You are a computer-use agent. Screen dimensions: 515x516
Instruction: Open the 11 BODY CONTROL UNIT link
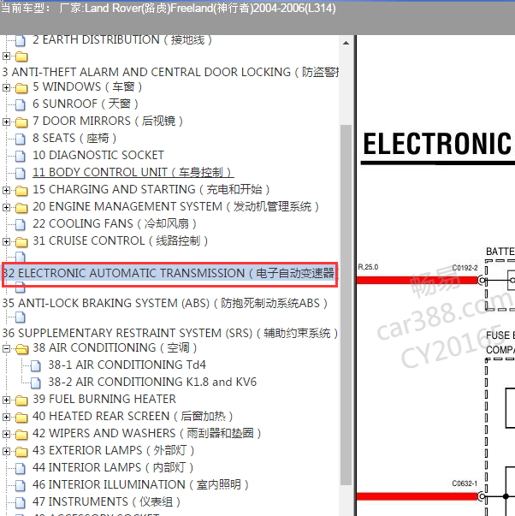pyautogui.click(x=133, y=173)
